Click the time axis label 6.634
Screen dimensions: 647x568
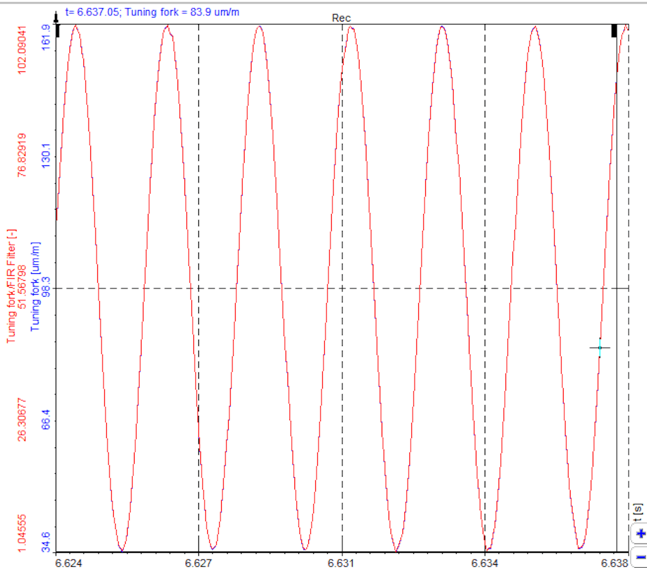click(485, 563)
